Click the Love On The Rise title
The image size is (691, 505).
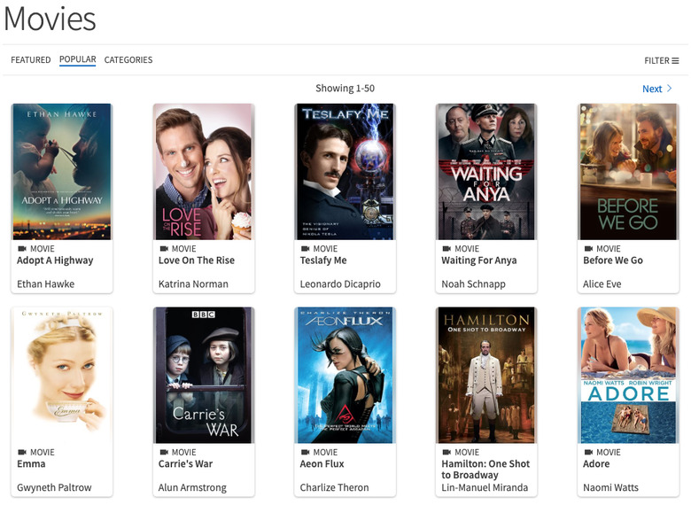(x=197, y=260)
